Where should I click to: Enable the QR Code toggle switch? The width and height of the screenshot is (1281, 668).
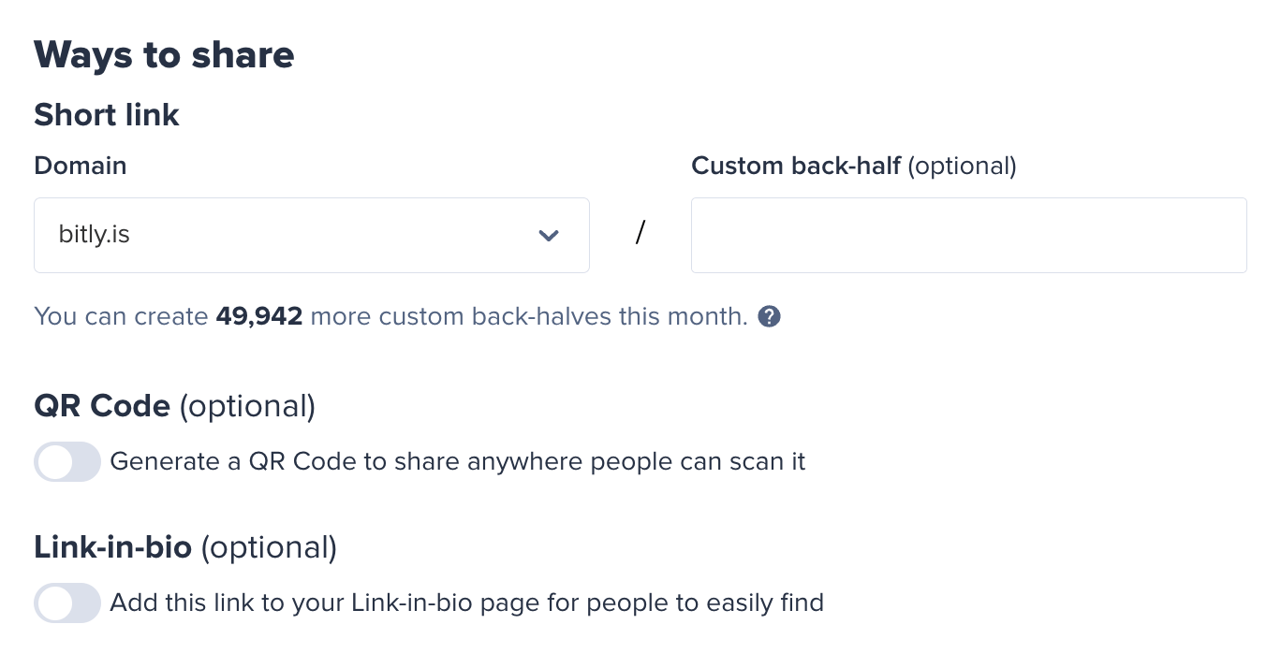tap(67, 462)
